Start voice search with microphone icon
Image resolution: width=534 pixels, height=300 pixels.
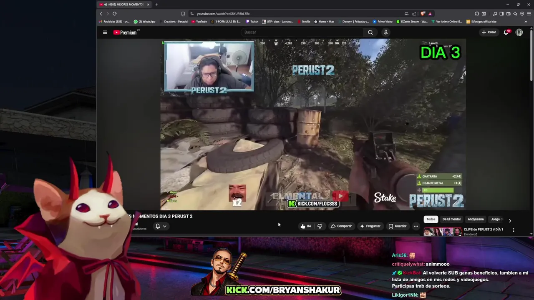coord(385,32)
